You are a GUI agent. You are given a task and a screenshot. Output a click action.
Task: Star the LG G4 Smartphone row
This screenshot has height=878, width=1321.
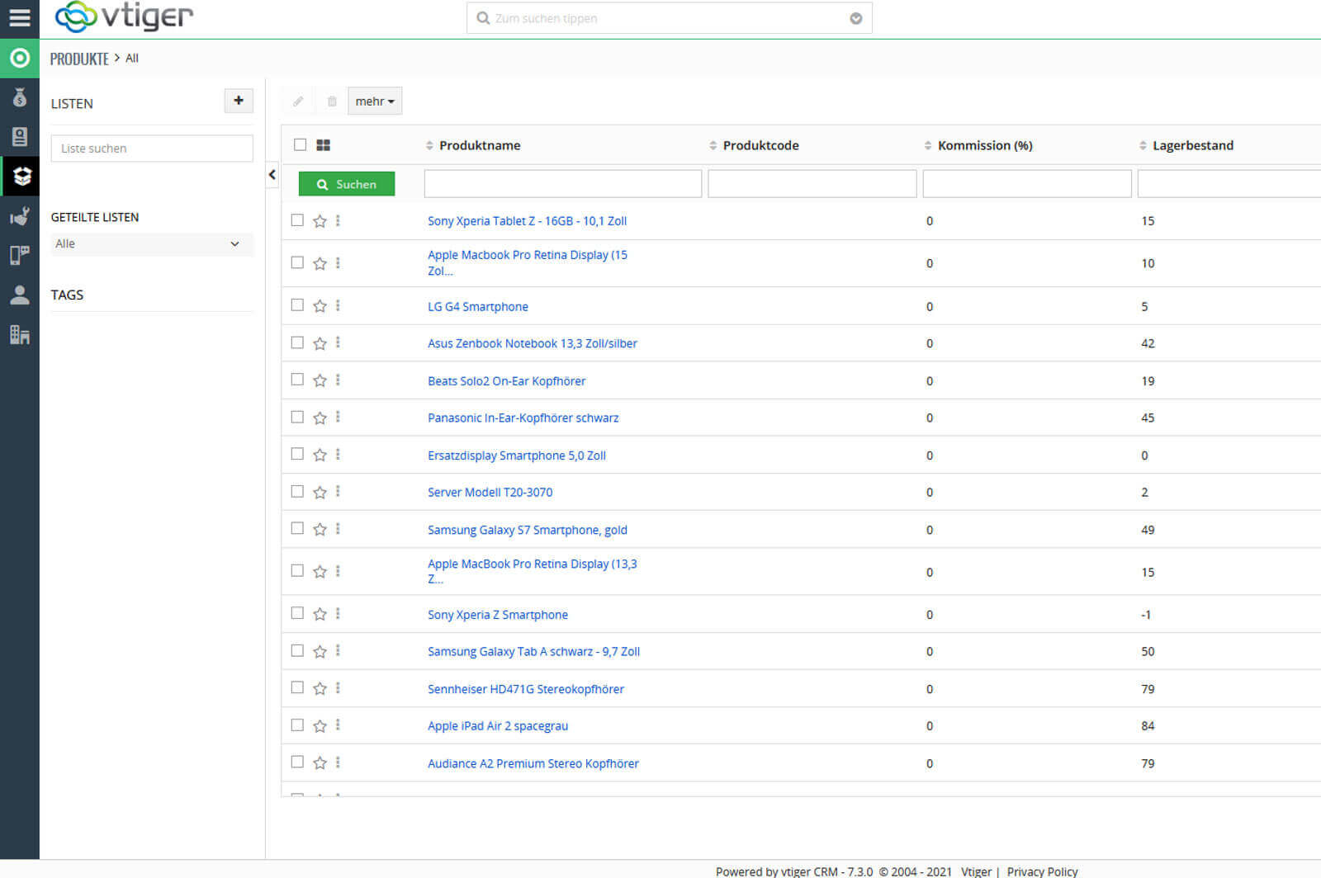(x=320, y=306)
